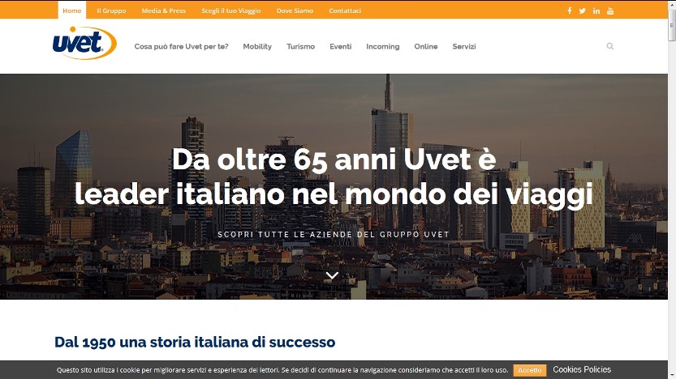
Task: Open the Servizi menu
Action: [x=464, y=46]
